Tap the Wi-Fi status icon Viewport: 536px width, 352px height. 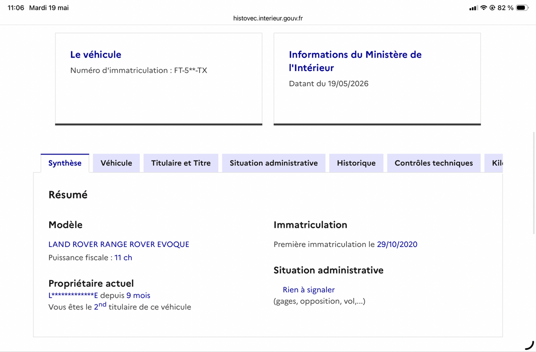[484, 8]
